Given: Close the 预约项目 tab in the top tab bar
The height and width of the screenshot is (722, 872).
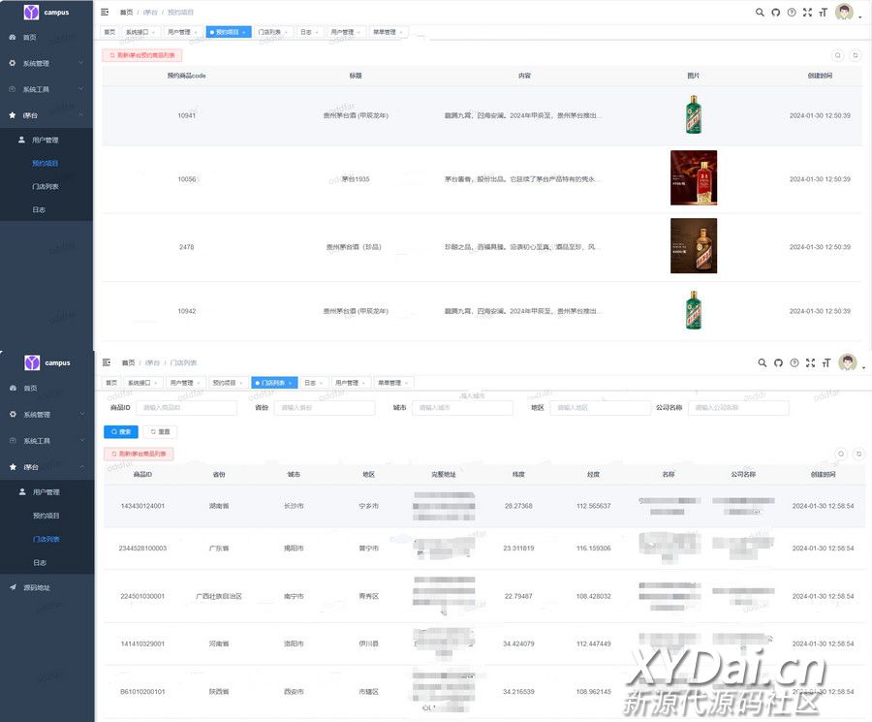Looking at the screenshot, I should pyautogui.click(x=244, y=32).
